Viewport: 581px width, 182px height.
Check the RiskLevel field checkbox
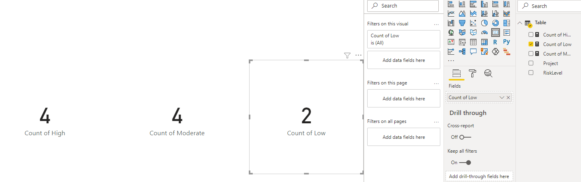click(531, 73)
